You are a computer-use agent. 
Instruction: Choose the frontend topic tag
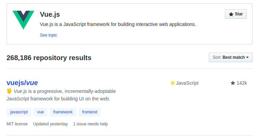coord(89,112)
